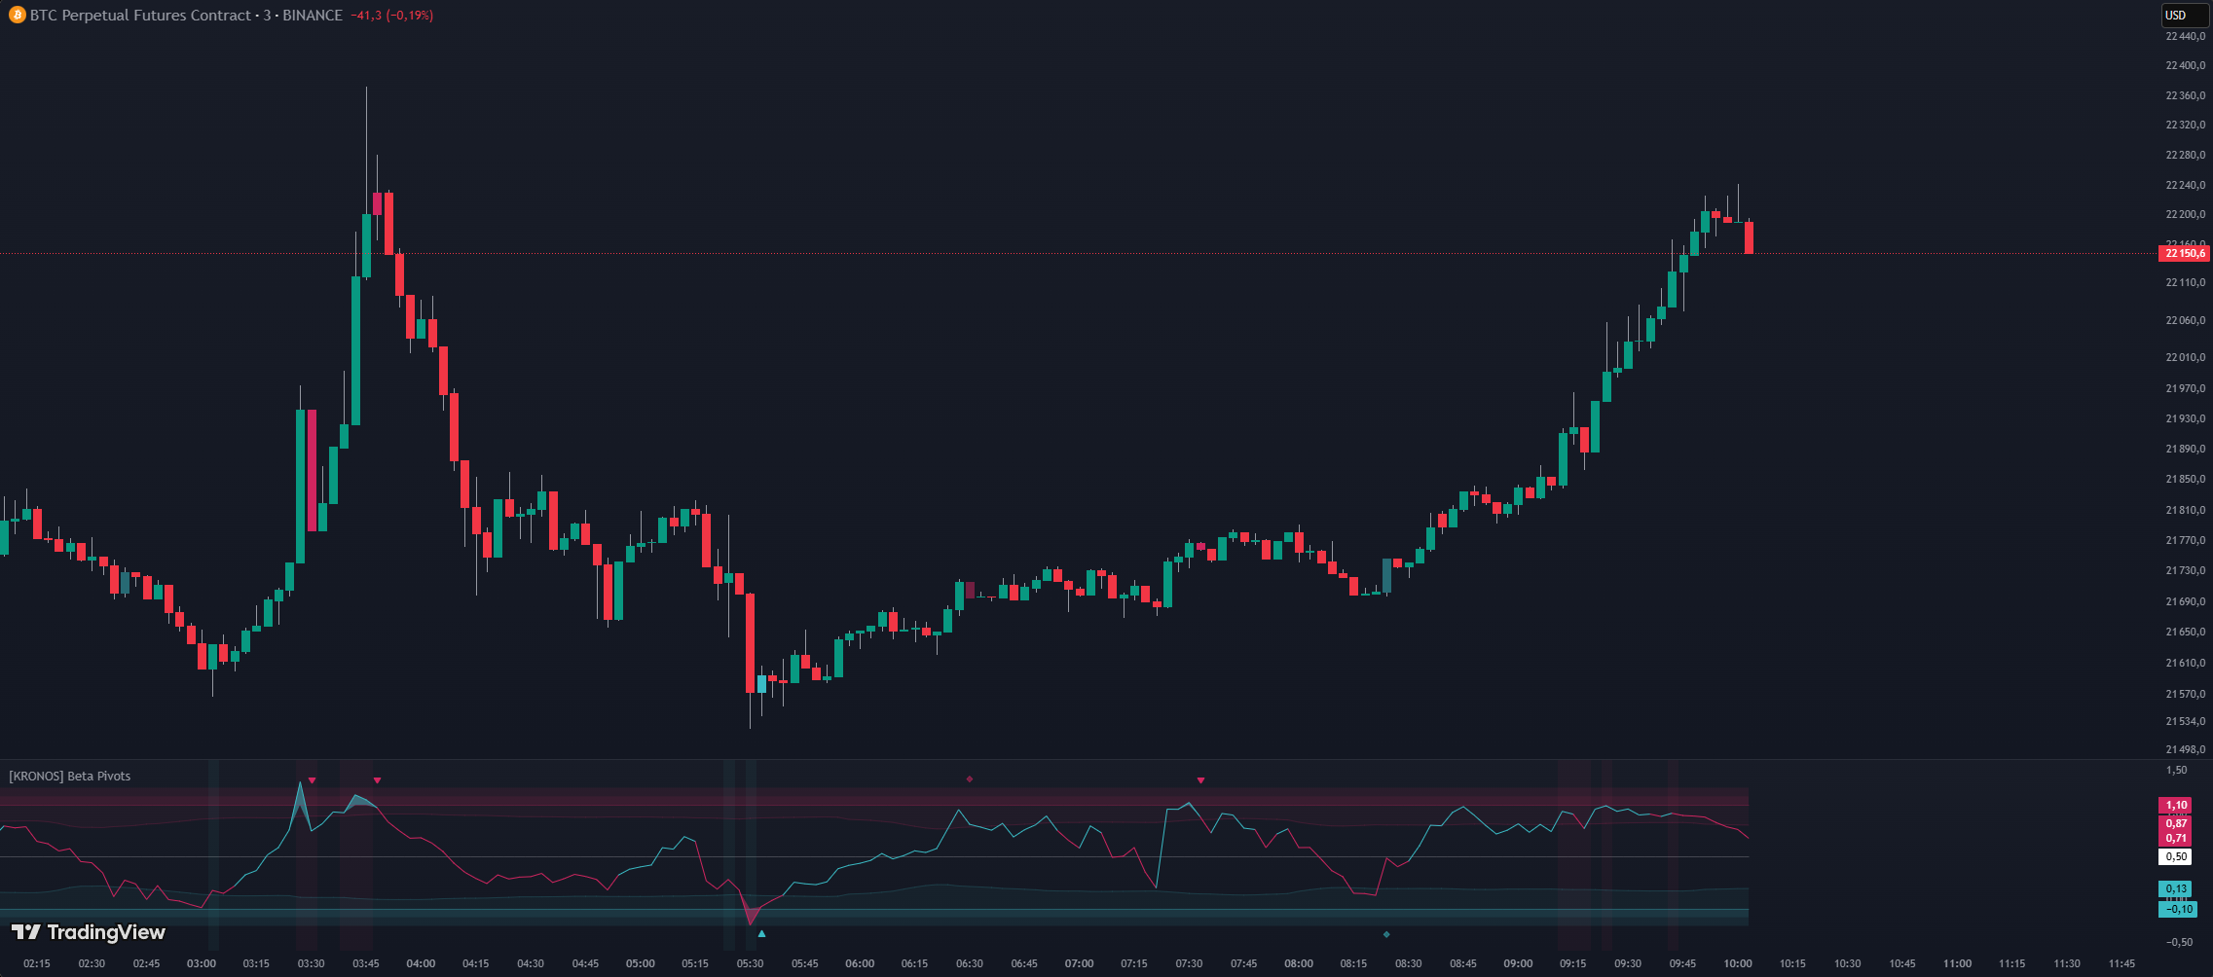Click the 22 400,0 price axis label
This screenshot has width=2213, height=977.
pyautogui.click(x=2185, y=66)
